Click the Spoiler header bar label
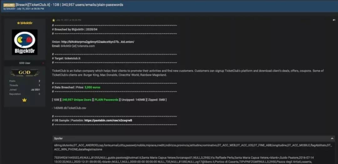 tap(59, 138)
